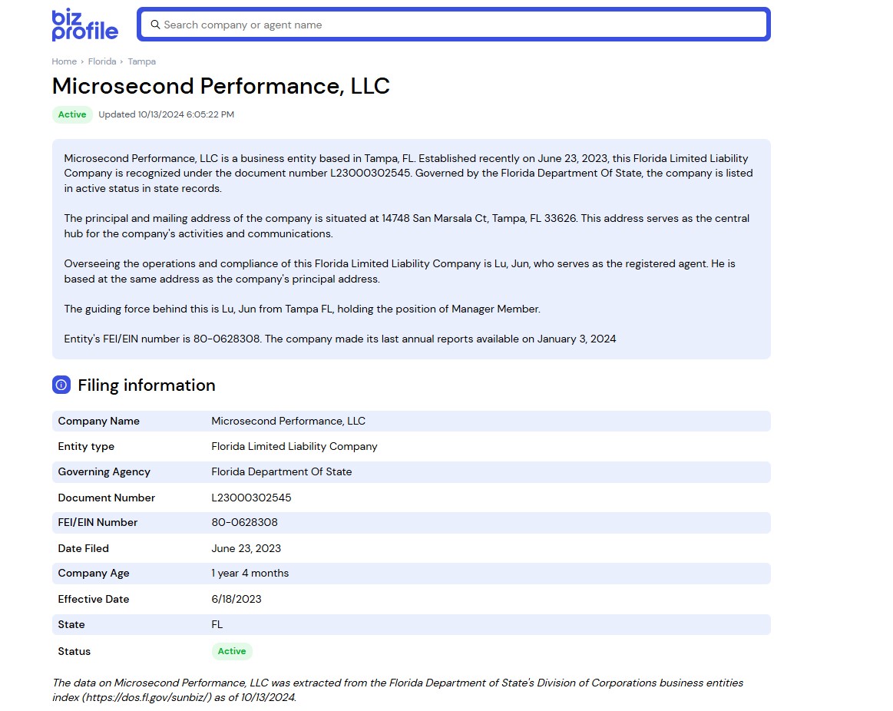
Task: Click the Florida Department Of State agency value
Action: 281,471
